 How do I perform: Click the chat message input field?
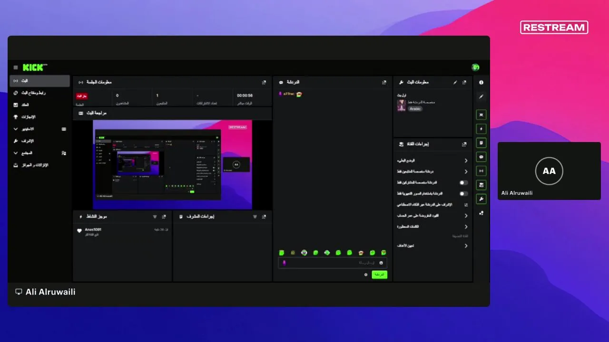333,263
